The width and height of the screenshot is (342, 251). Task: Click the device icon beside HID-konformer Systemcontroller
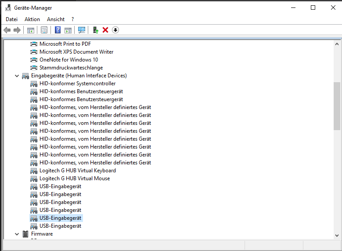pos(34,84)
